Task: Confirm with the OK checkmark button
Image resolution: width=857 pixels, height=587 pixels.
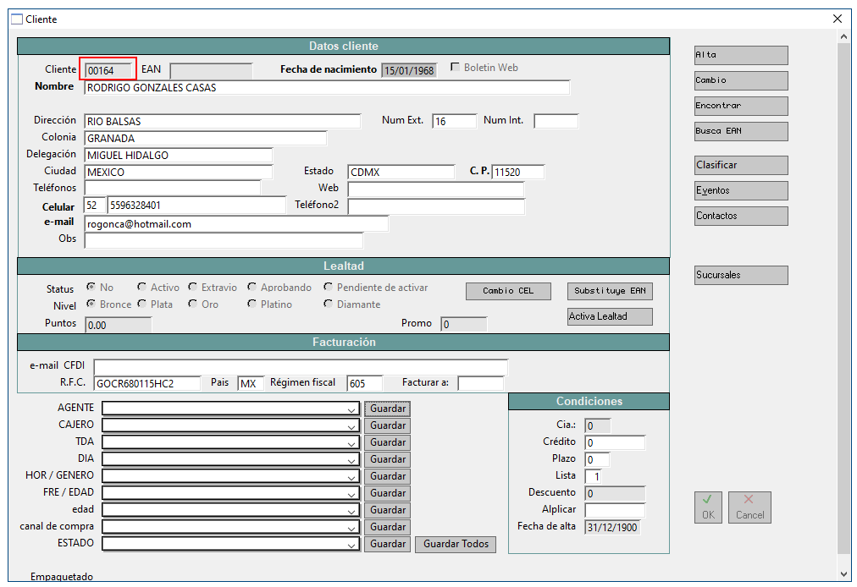Action: click(x=708, y=507)
